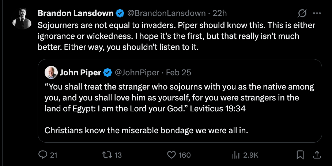Click John Piper's verified checkmark badge
The height and width of the screenshot is (166, 332).
click(107, 72)
